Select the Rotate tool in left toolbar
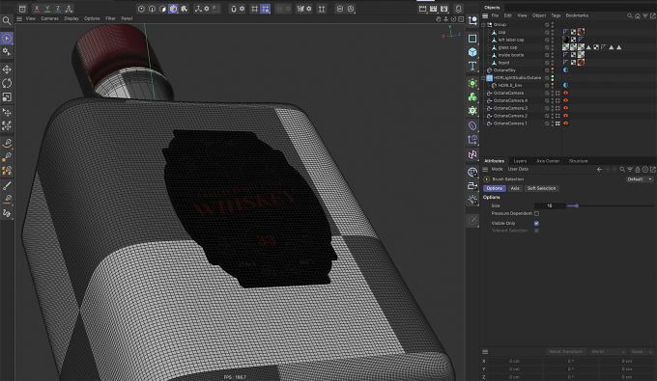 point(7,83)
